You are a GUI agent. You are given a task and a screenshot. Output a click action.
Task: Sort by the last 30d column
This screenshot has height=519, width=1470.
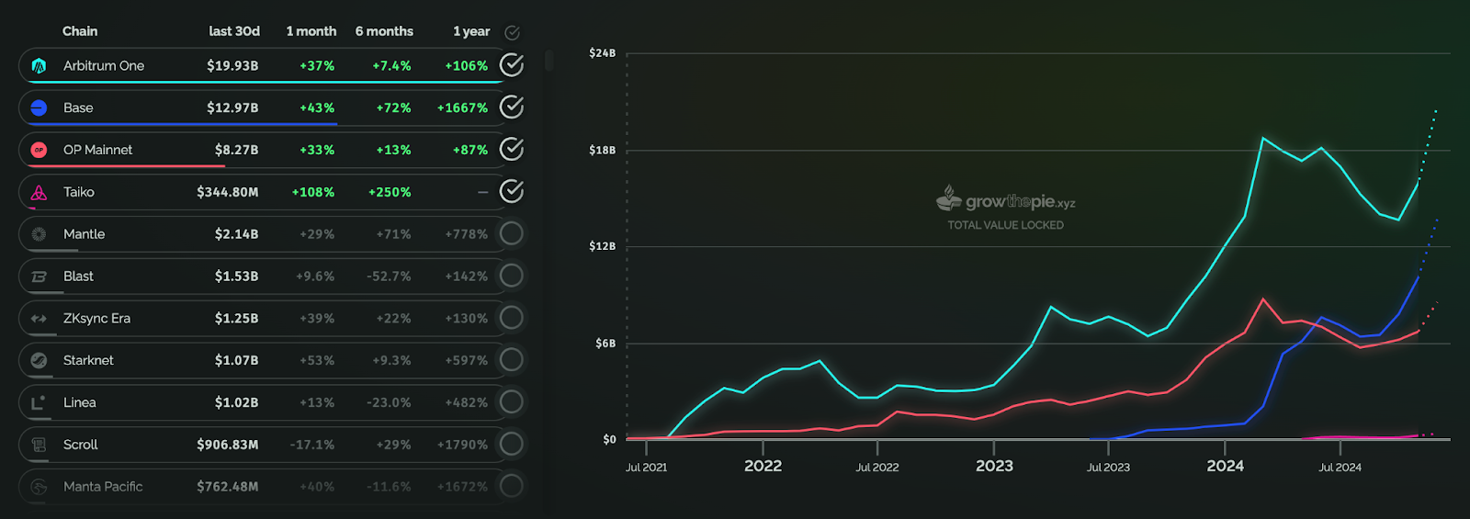(234, 31)
